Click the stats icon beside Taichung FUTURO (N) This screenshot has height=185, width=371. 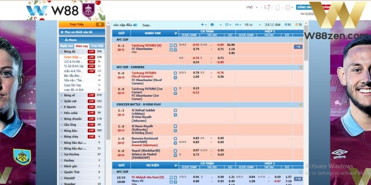point(171,45)
